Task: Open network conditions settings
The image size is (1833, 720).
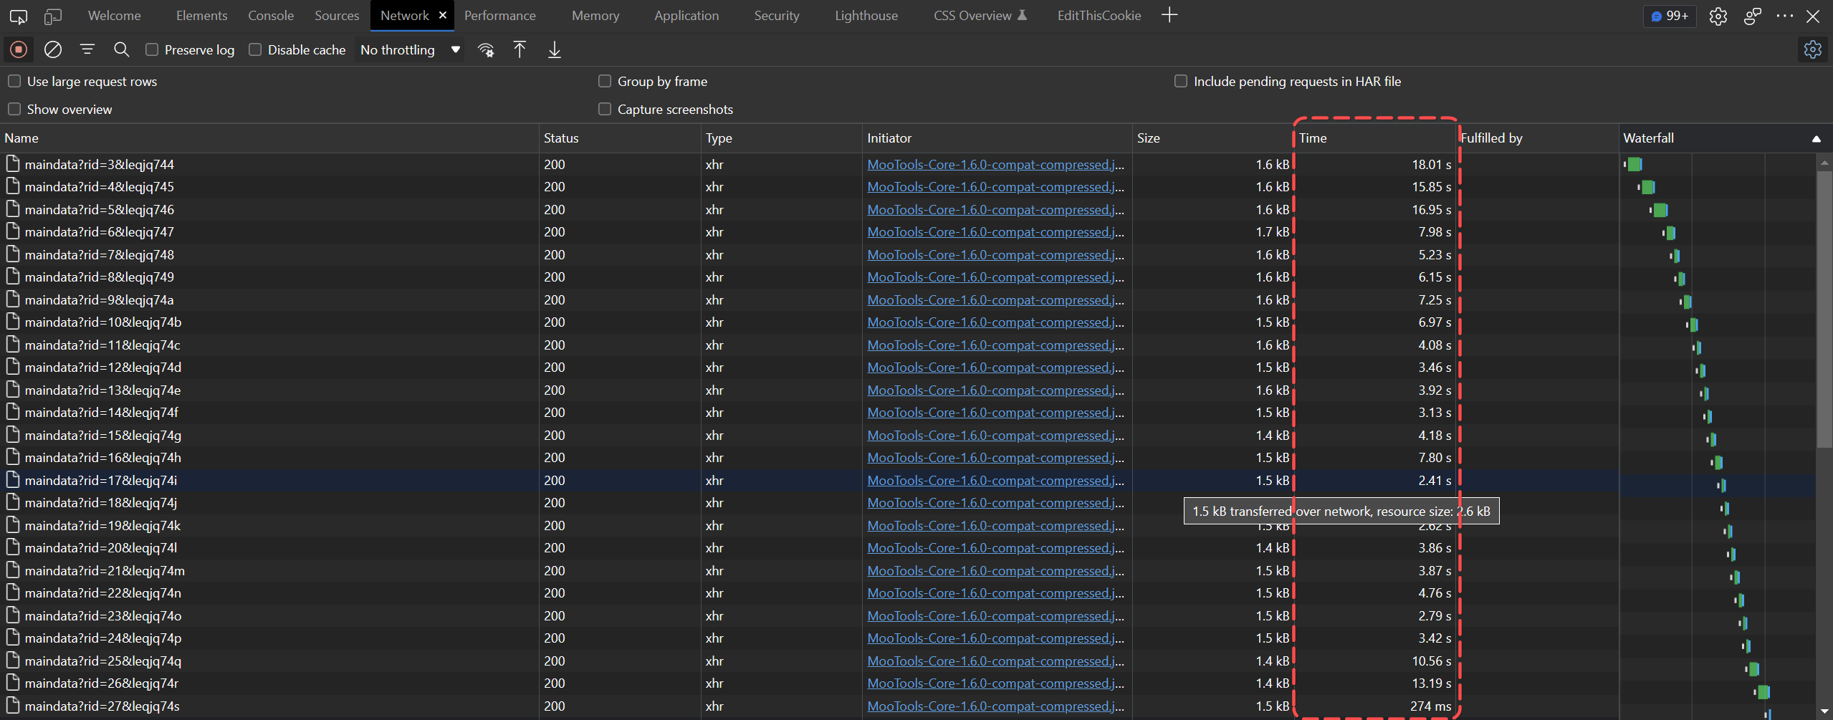Action: click(x=486, y=49)
